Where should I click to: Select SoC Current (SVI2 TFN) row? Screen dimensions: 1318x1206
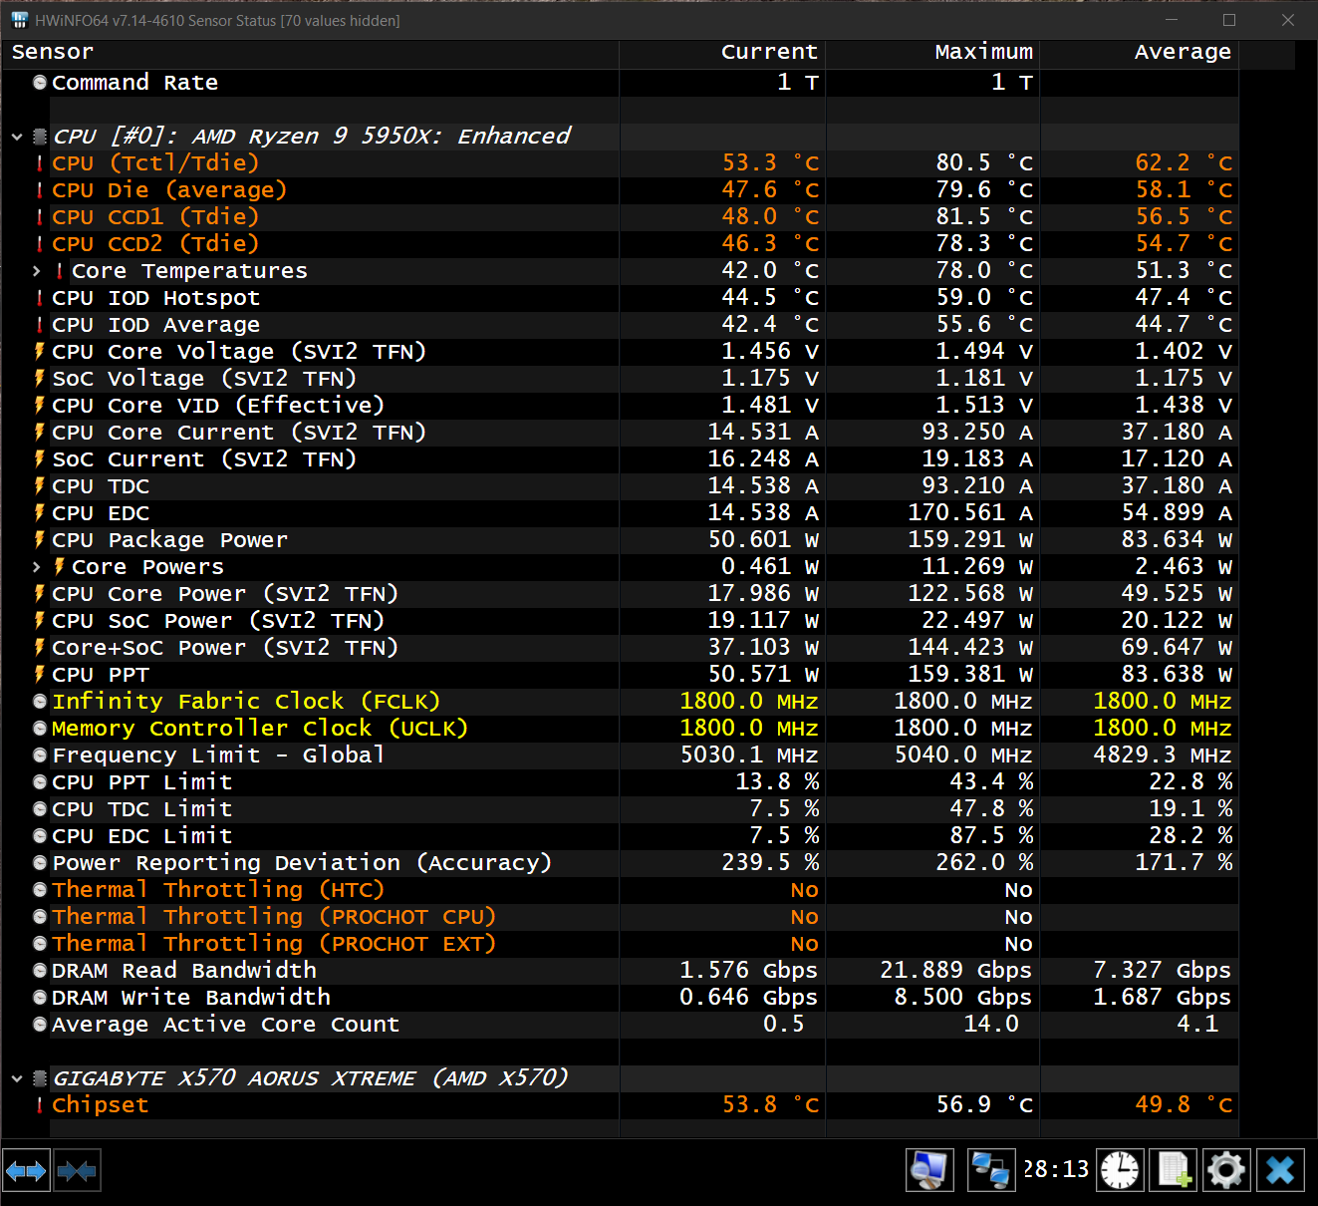(620, 459)
